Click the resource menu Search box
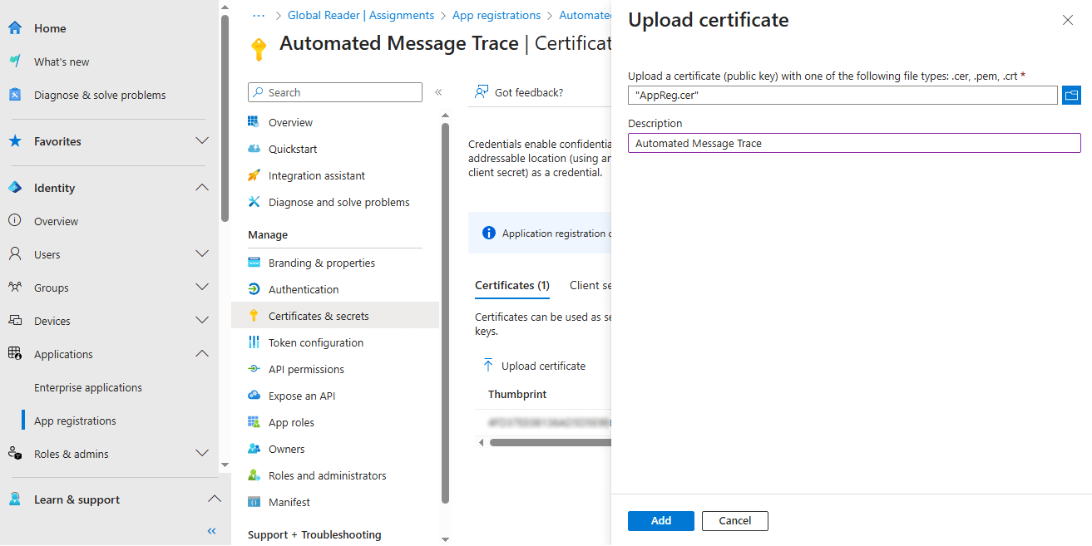This screenshot has width=1092, height=546. pos(335,92)
